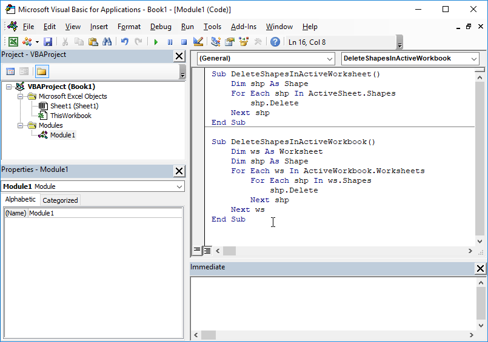Open Module1 Module object dropdown
Image resolution: width=488 pixels, height=342 pixels.
(x=179, y=186)
